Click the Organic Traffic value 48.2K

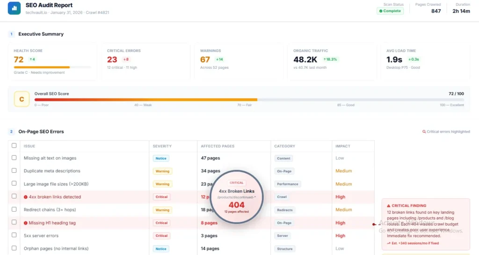point(305,59)
